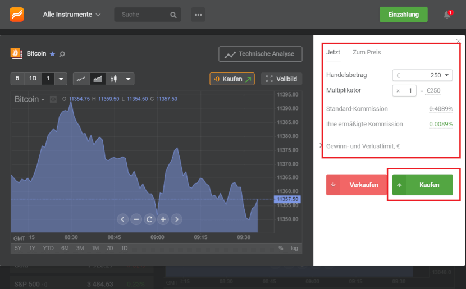Image resolution: width=466 pixels, height=289 pixels.
Task: Click the magnifier icon beside Bitcoin title
Action: point(62,54)
